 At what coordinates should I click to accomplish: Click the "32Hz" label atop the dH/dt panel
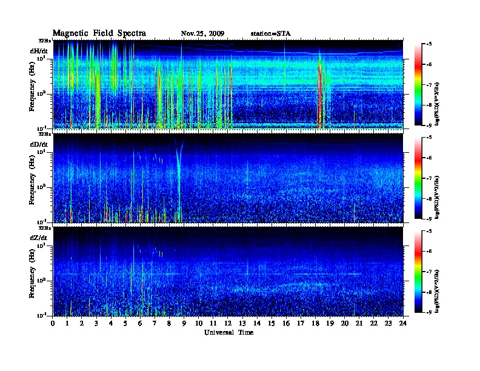45,41
